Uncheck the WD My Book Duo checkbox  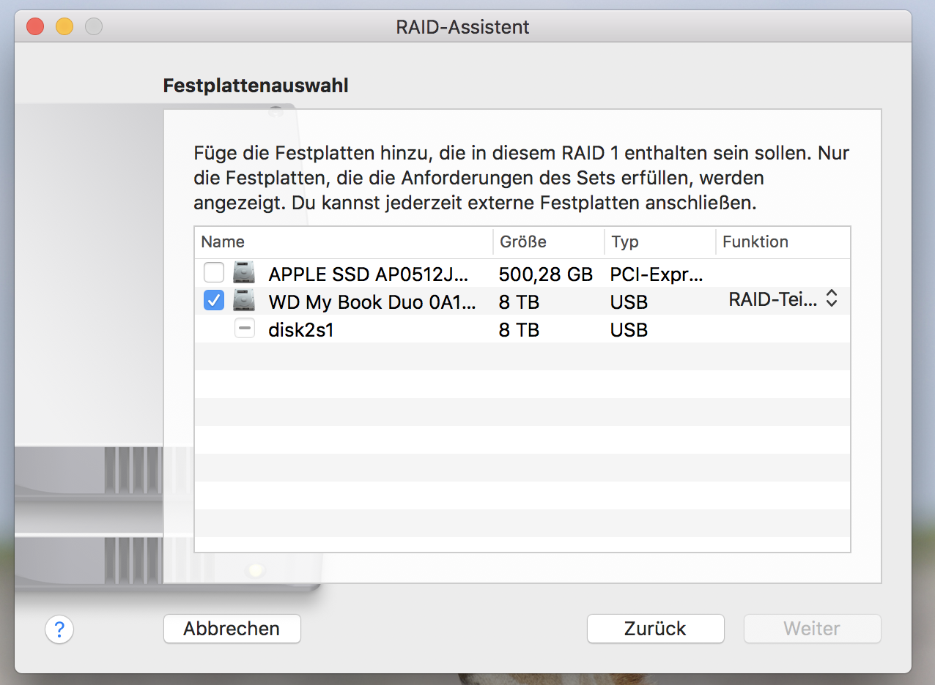[x=214, y=301]
